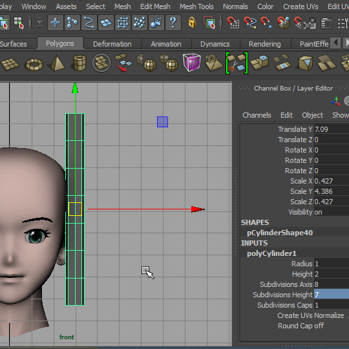Click the Select by component type icon

[x=19, y=23]
